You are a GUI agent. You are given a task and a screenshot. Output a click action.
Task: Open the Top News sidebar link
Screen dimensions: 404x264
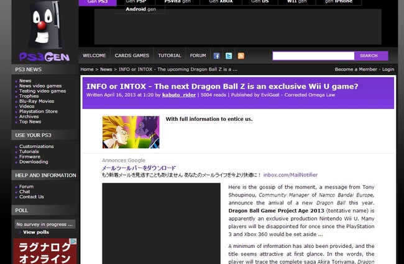pyautogui.click(x=30, y=121)
